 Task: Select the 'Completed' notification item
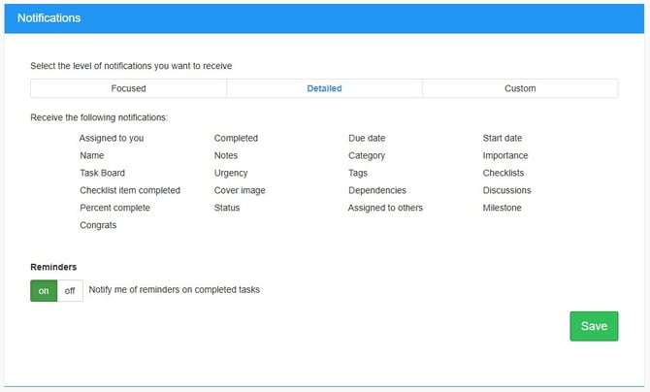(x=236, y=138)
